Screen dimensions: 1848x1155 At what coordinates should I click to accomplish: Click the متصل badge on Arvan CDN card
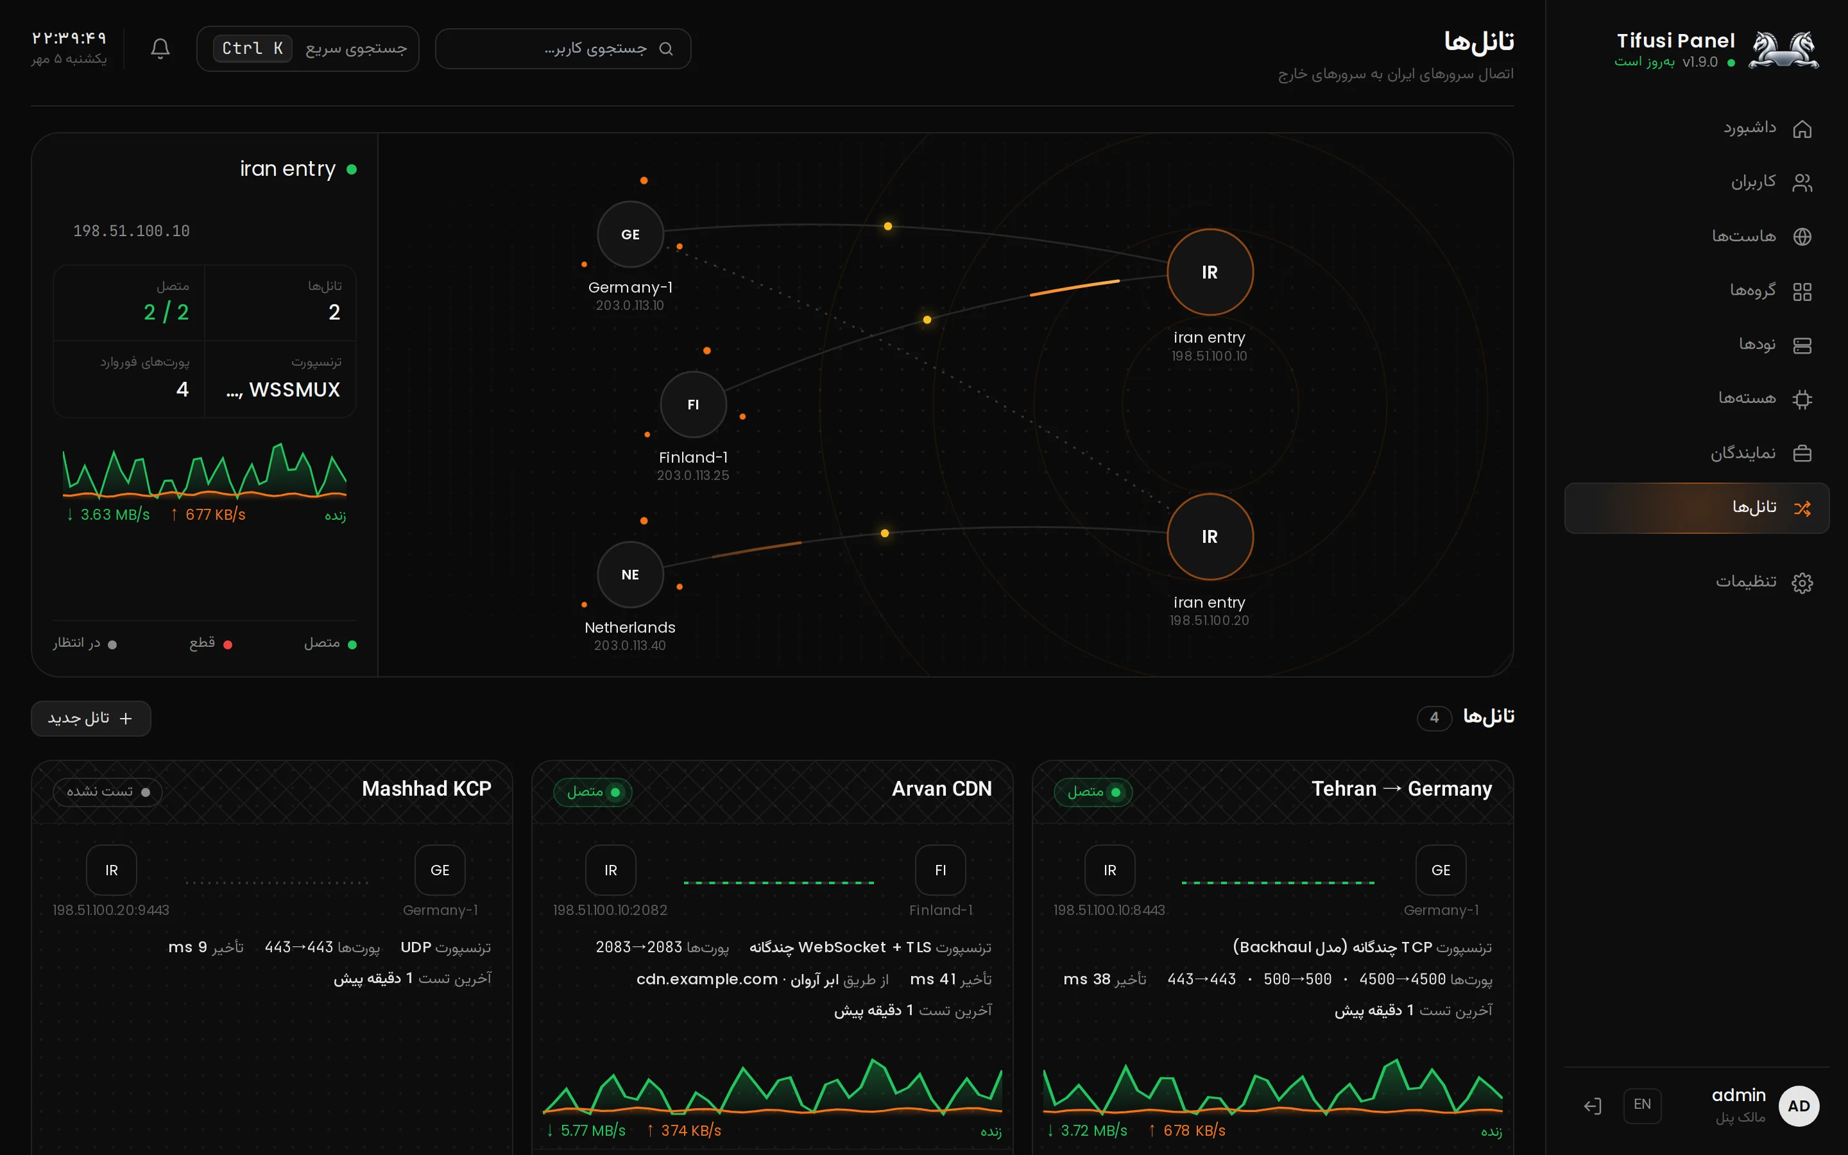[593, 791]
